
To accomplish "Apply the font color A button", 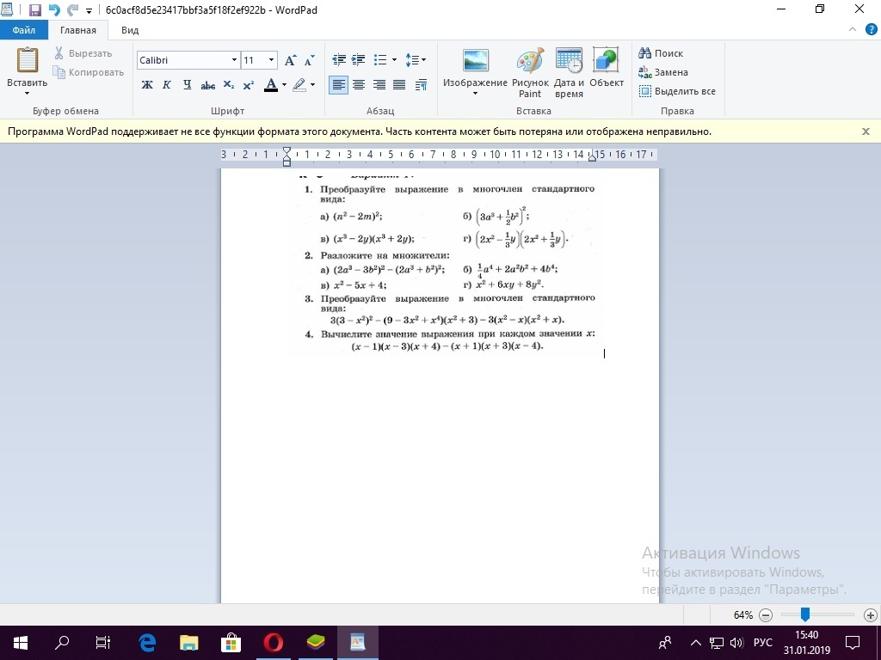I will pyautogui.click(x=271, y=85).
